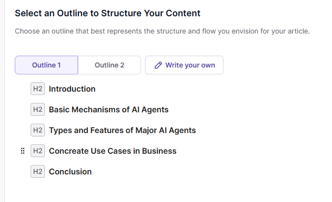Screen dimensions: 332x202
Task: Select Concreate Use Cases in Business heading
Action: [112, 151]
